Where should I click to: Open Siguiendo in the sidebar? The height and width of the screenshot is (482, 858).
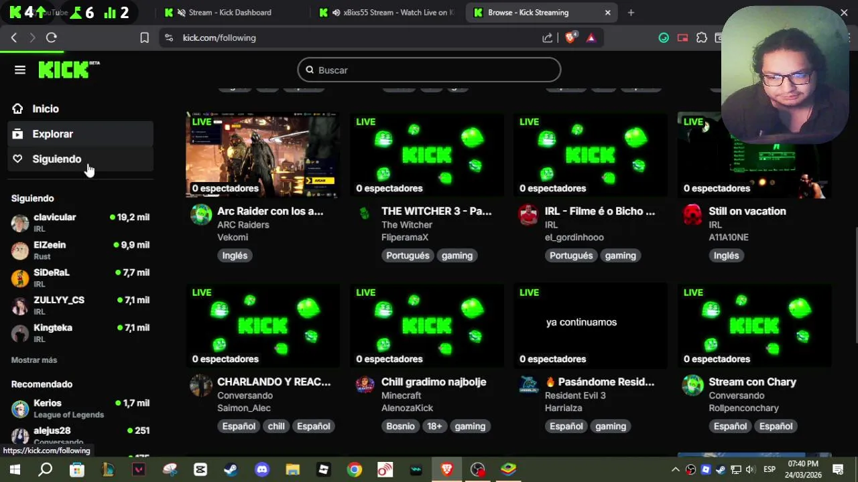[x=80, y=159]
